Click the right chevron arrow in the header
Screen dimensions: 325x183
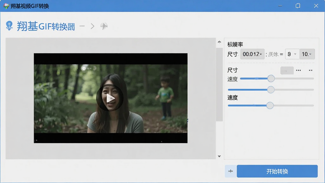tap(92, 26)
